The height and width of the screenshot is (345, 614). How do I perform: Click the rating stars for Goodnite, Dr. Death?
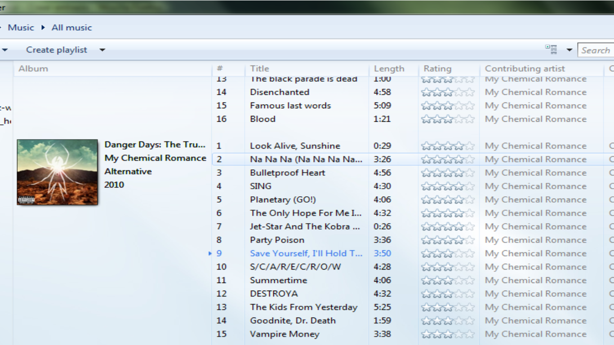coord(448,321)
